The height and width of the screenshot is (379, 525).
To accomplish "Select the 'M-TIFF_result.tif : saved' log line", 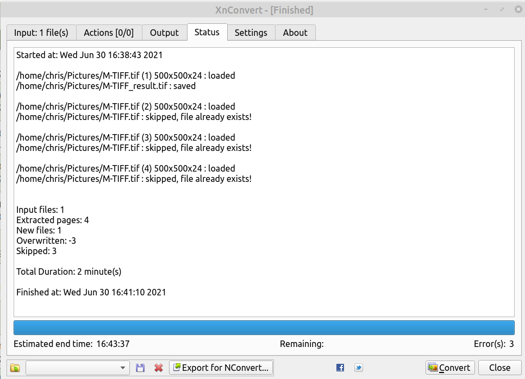I will tap(106, 86).
